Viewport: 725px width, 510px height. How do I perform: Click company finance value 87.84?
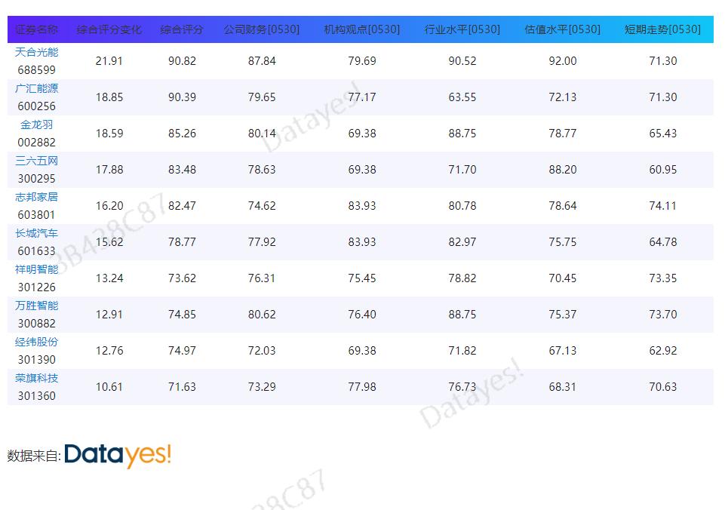(262, 61)
